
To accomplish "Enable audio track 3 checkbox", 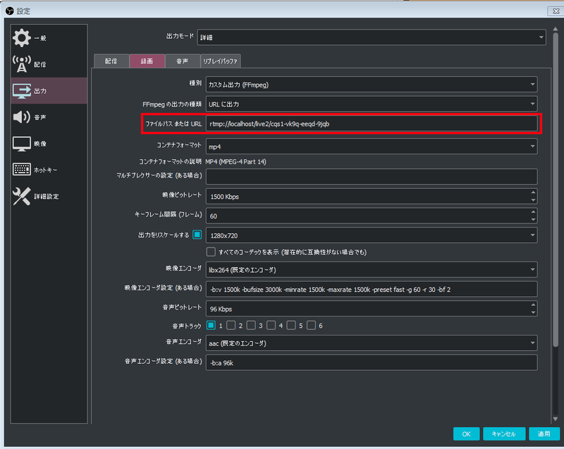I will [x=251, y=326].
